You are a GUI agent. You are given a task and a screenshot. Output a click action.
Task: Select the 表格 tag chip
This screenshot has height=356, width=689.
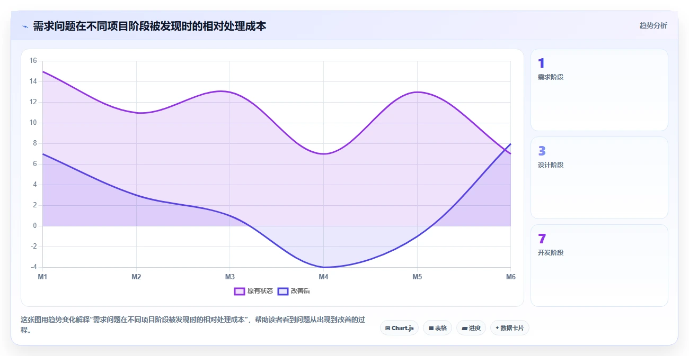tap(437, 328)
